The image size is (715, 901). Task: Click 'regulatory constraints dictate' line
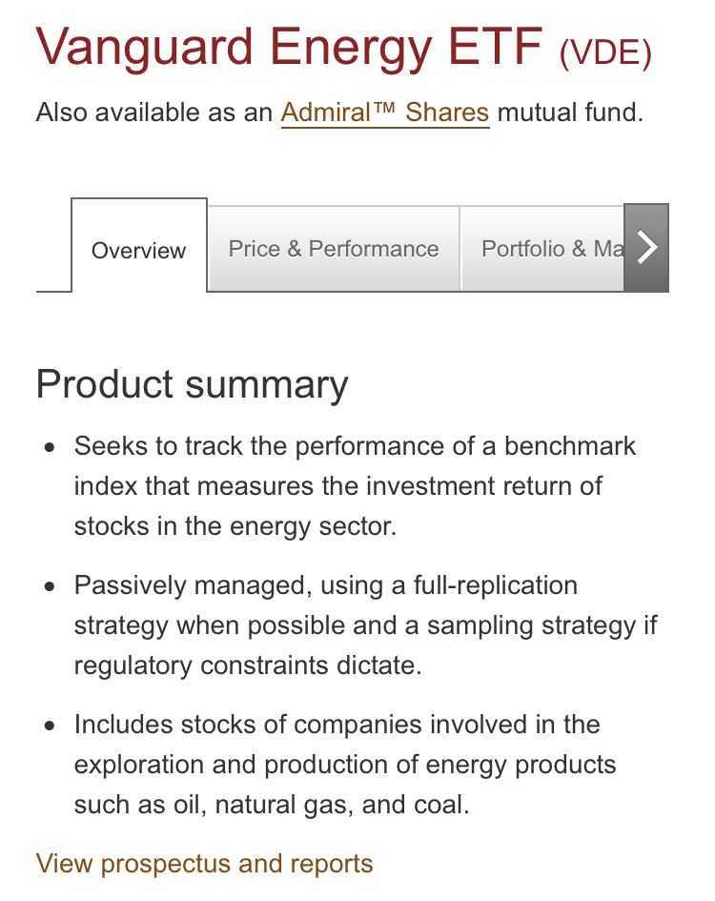click(x=247, y=665)
